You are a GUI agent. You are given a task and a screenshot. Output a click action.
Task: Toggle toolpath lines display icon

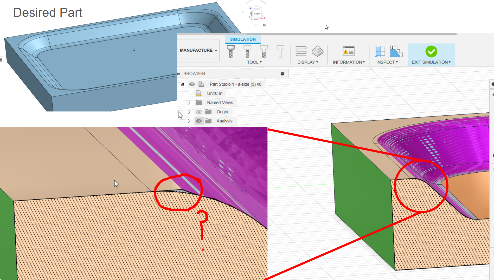[x=301, y=51]
